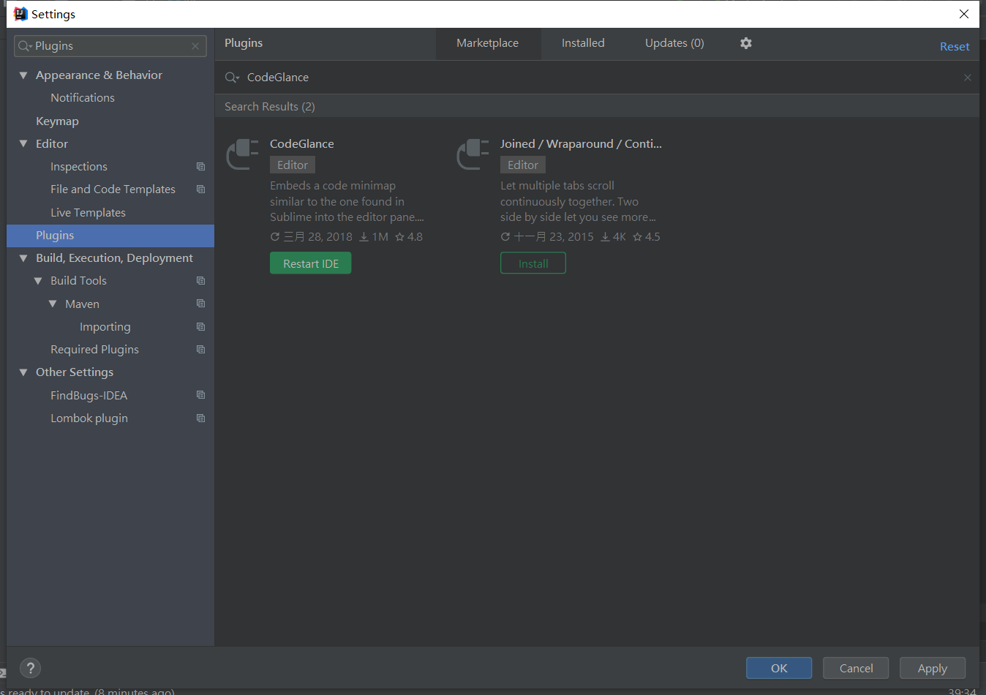
Task: Click the marketplace search magnifier icon
Action: tap(232, 78)
